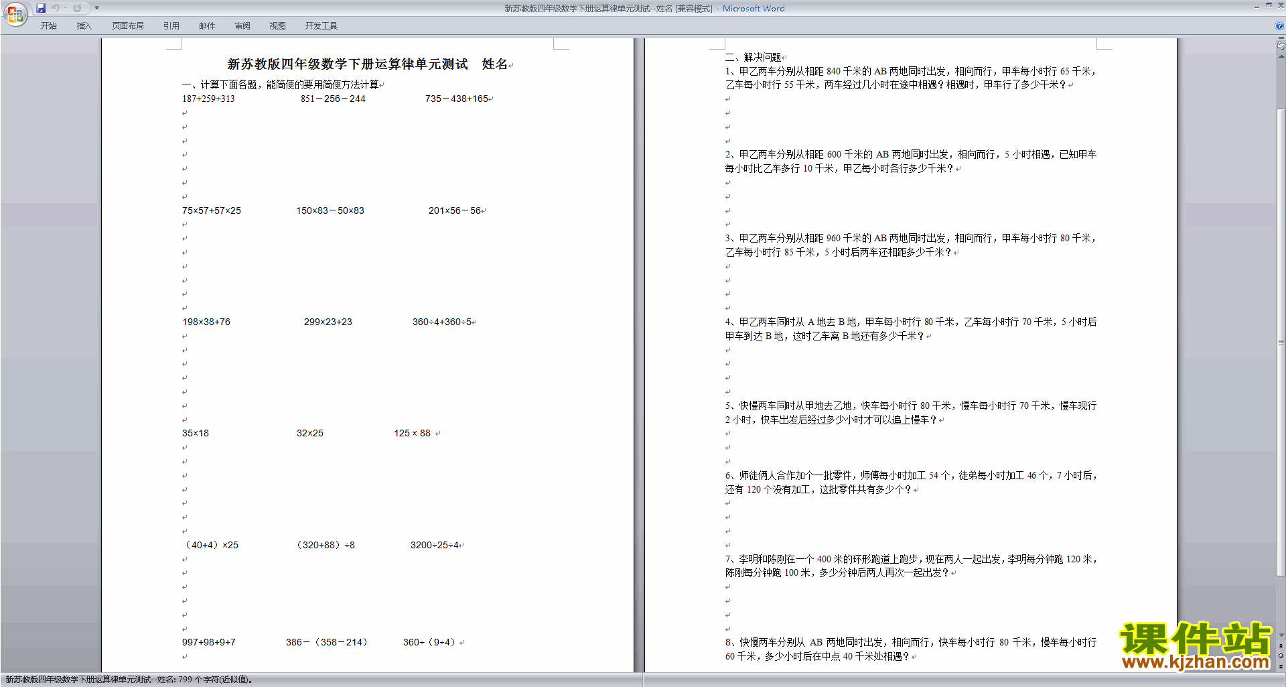Click problem 4 about A 地去 B 地
This screenshot has height=687, width=1286.
(x=911, y=329)
